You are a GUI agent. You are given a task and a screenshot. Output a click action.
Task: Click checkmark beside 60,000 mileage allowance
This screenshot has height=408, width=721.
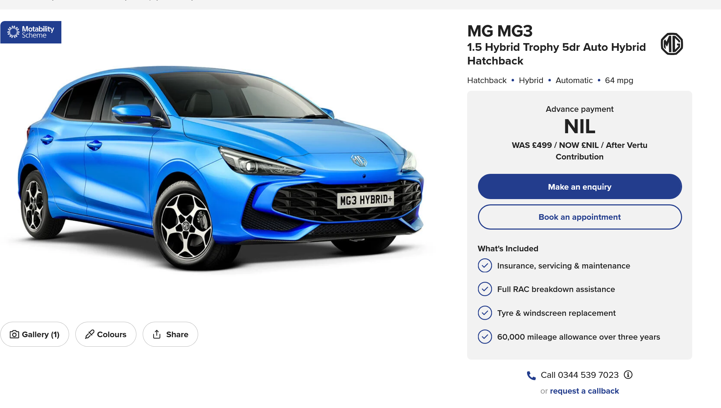485,337
